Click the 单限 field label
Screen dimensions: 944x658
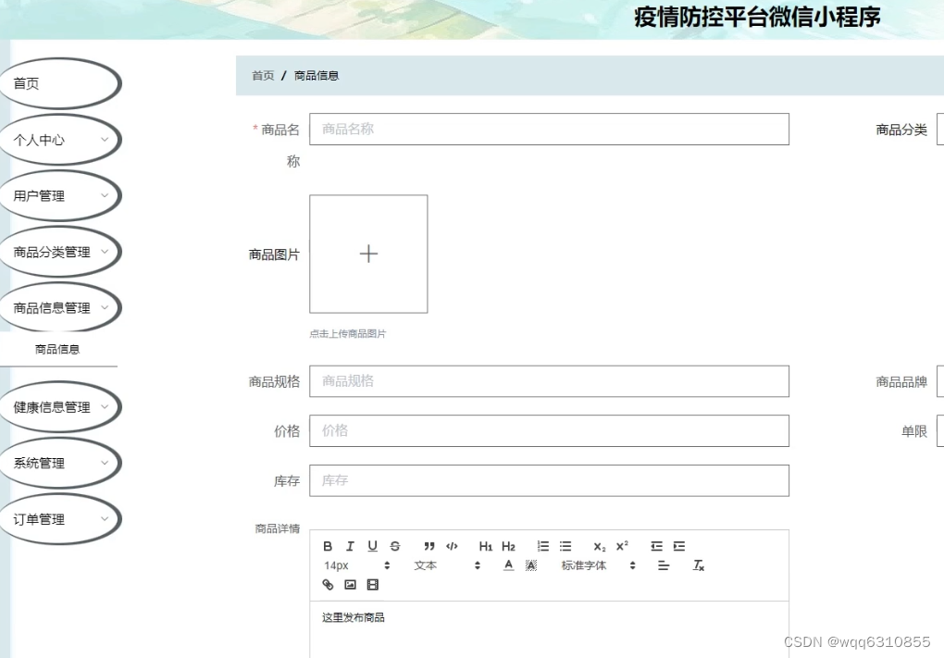coord(913,431)
